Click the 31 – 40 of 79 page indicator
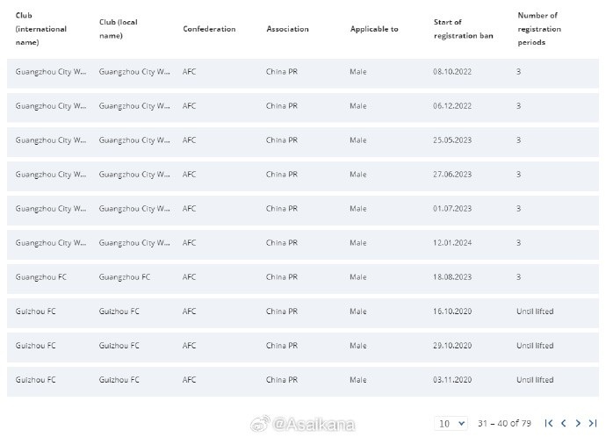Screen dimensions: 606x437 pos(504,424)
